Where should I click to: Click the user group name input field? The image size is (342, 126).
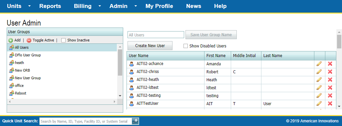pos(156,35)
